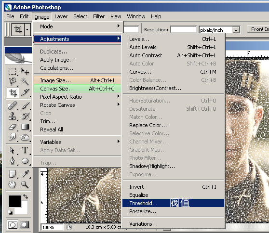Switch to Quick Mask mode
The width and height of the screenshot is (269, 233).
[25, 225]
